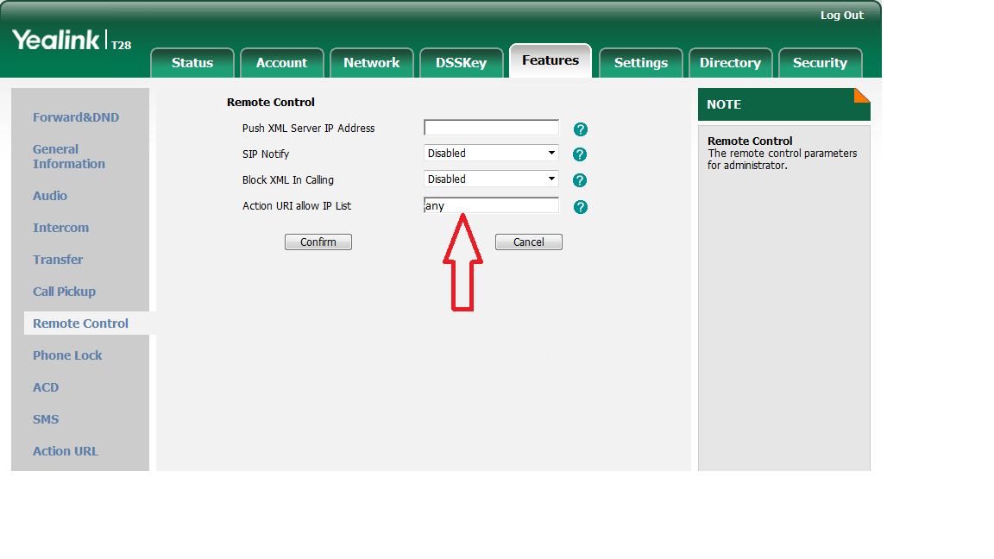
Task: Open the SIP Notify dropdown
Action: click(491, 154)
